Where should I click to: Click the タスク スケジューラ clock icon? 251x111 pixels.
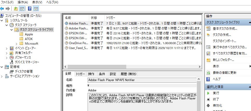pyautogui.click(x=11, y=25)
